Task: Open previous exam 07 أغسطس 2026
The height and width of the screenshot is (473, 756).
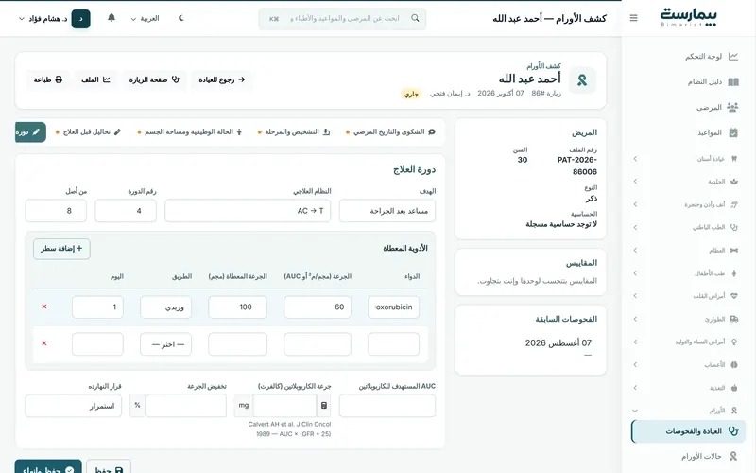Action: tap(558, 342)
